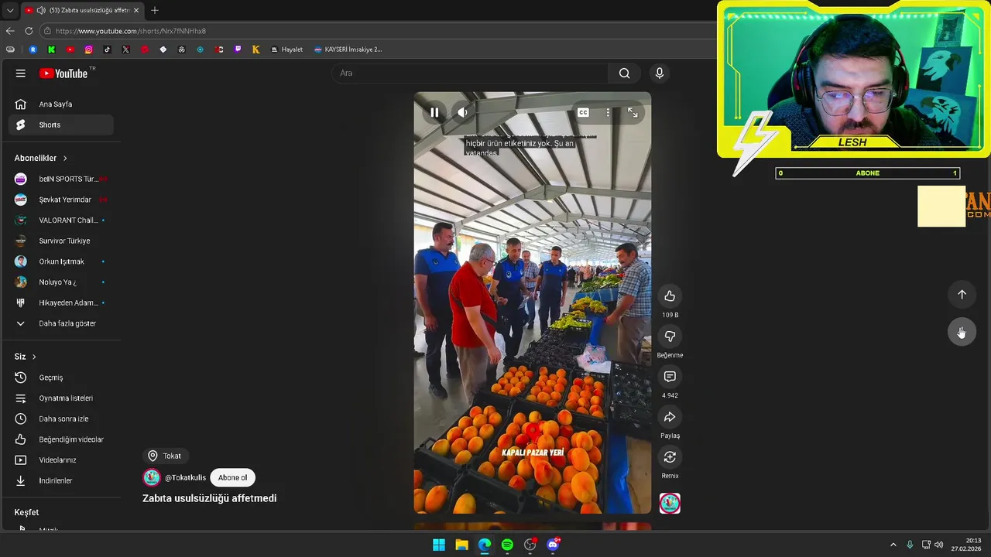Open volume control in system tray
991x557 pixels.
(939, 545)
